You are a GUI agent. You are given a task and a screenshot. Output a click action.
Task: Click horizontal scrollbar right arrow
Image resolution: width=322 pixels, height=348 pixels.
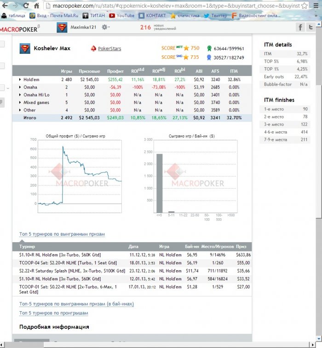[x=313, y=345]
